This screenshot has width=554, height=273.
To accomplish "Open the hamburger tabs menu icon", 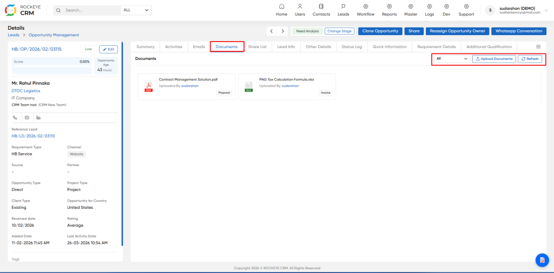I will (x=538, y=46).
